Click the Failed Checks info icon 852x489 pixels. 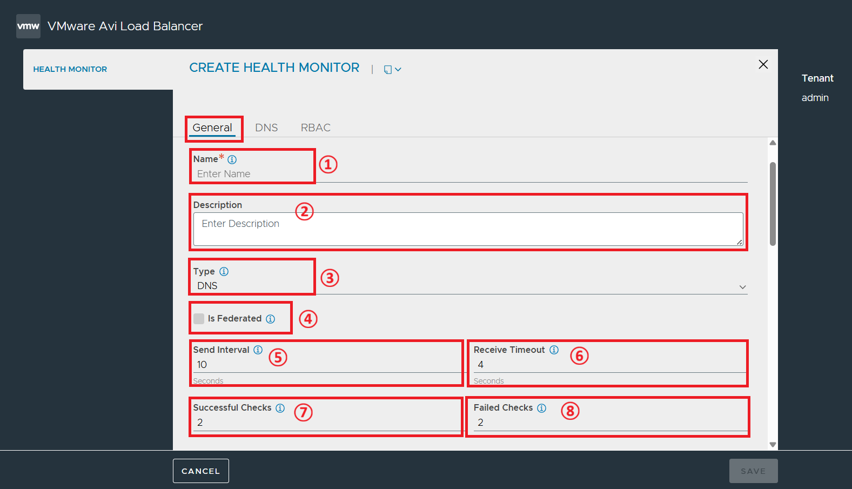(x=541, y=408)
